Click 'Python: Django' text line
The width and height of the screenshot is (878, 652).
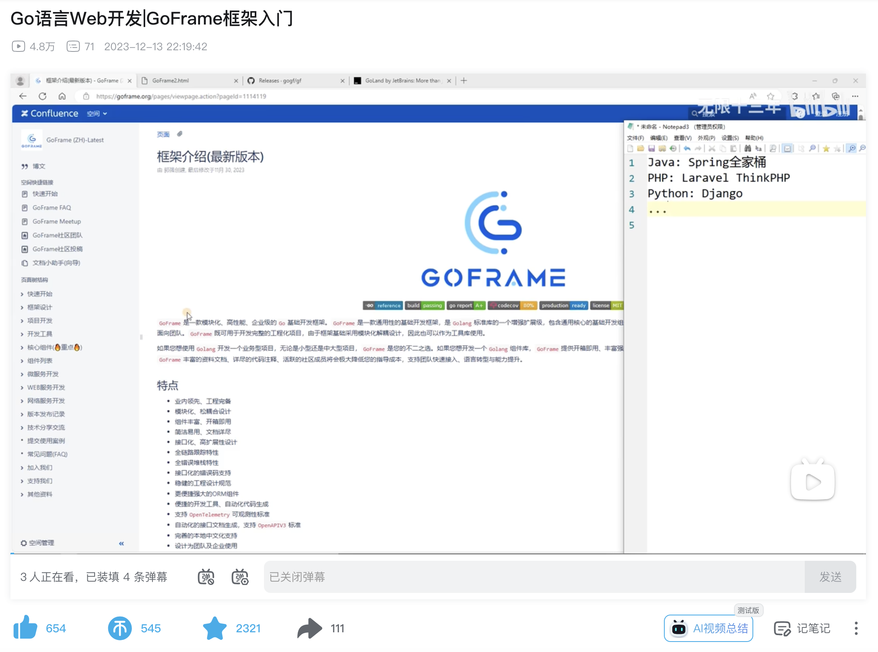click(x=695, y=194)
